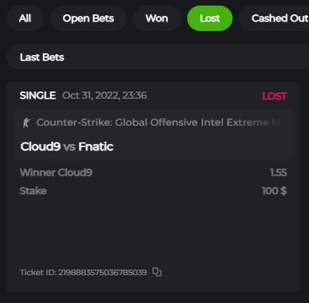Screen dimensions: 309x303
Task: Click the Counter-Strike tournament title text
Action: 160,122
